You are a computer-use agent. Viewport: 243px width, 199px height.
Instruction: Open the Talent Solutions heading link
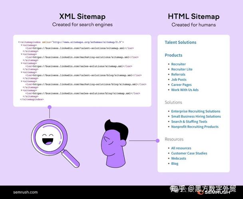coord(181,43)
